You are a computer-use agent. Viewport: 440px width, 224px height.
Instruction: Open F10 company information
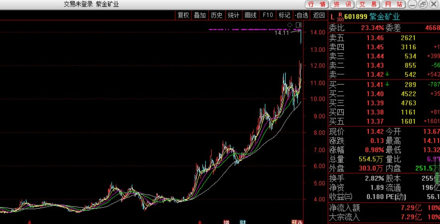[268, 15]
